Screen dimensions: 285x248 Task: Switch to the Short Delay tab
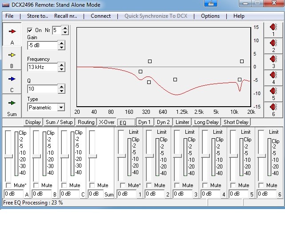pyautogui.click(x=236, y=122)
